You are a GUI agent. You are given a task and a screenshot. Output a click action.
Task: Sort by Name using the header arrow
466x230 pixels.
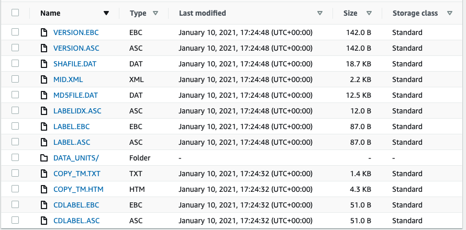[x=106, y=13]
